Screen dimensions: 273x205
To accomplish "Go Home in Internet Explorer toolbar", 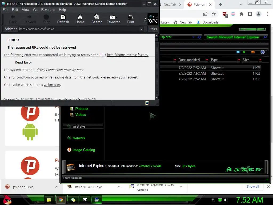I will click(80, 19).
